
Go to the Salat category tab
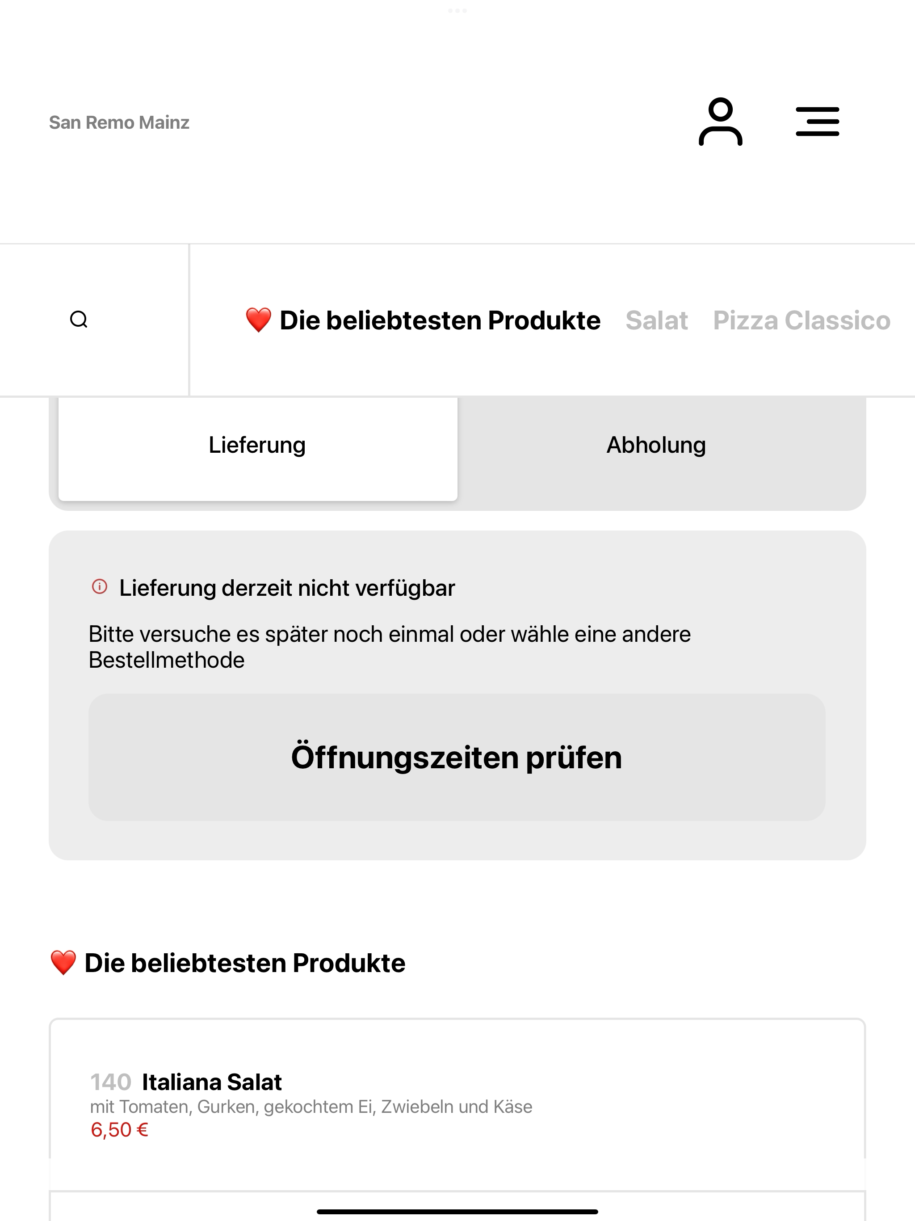pyautogui.click(x=657, y=321)
